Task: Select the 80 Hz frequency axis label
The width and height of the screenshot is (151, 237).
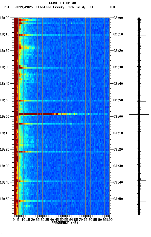Action: pos(90,220)
